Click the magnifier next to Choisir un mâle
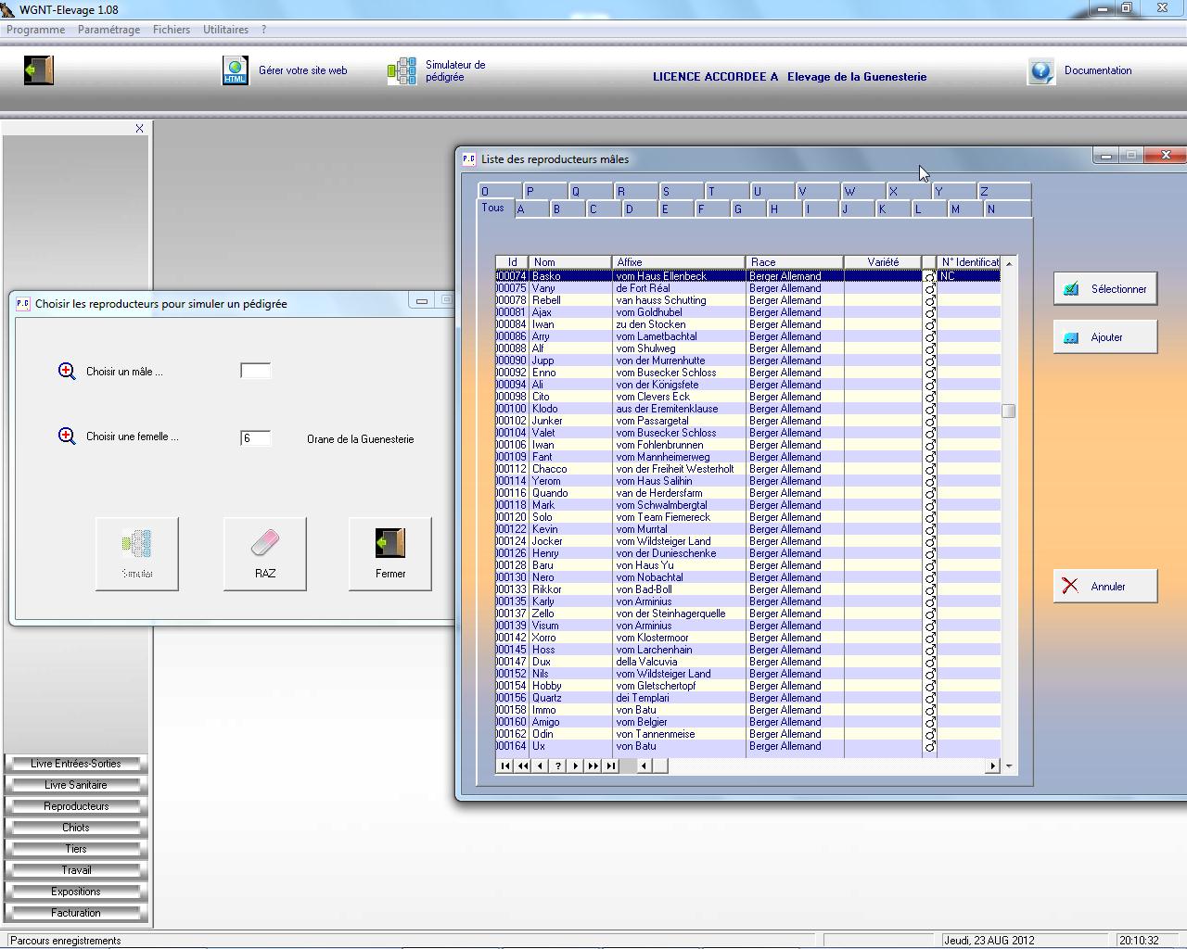The height and width of the screenshot is (949, 1187). click(67, 372)
